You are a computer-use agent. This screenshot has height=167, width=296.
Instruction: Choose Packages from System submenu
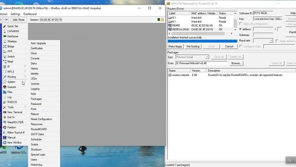[x=36, y=99]
